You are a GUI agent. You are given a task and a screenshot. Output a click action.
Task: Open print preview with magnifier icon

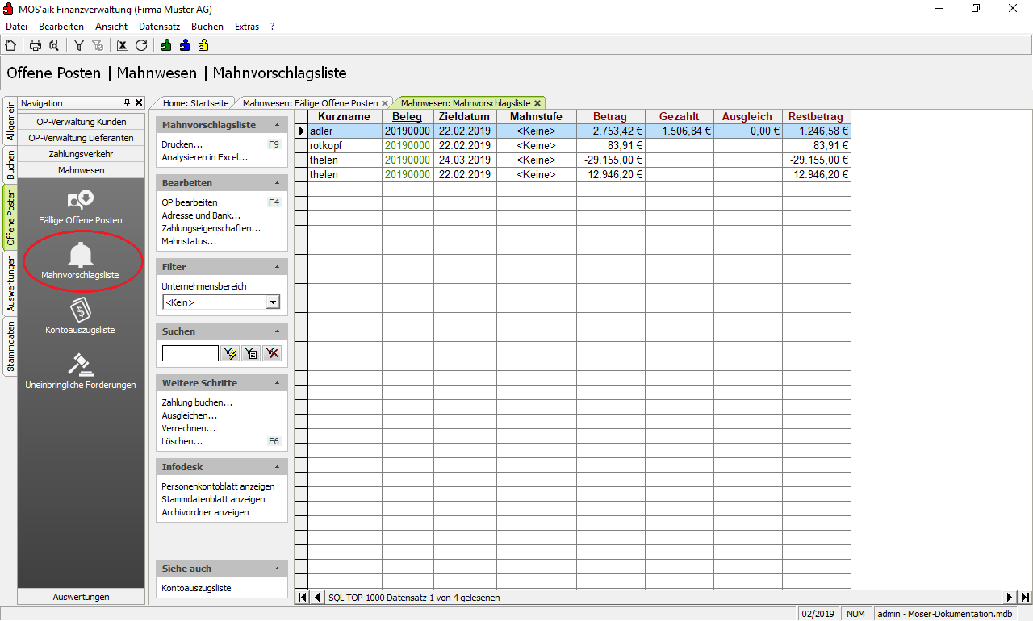[53, 45]
